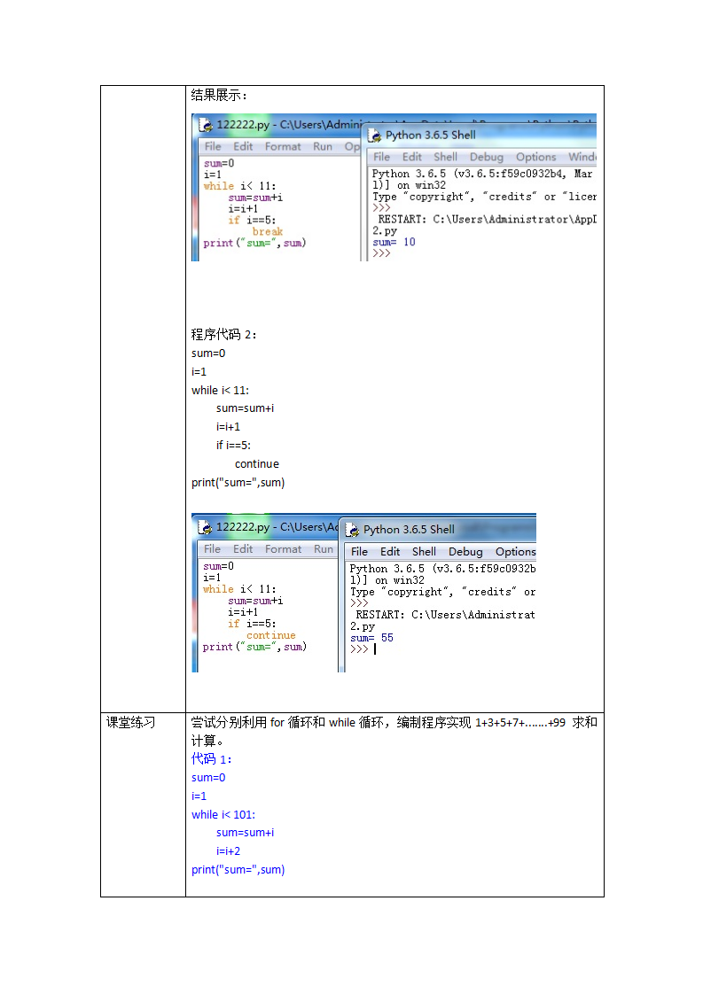Click the '结果展示:' heading text
The width and height of the screenshot is (703, 994).
click(219, 95)
